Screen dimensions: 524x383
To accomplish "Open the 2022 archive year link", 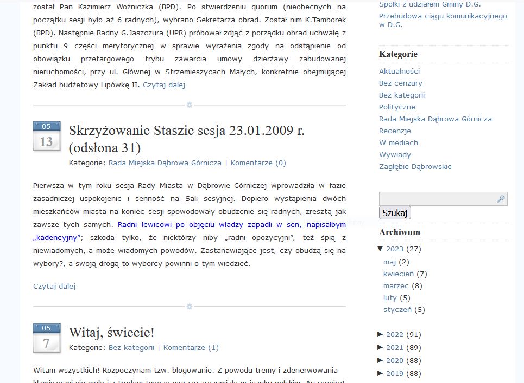I will [395, 334].
